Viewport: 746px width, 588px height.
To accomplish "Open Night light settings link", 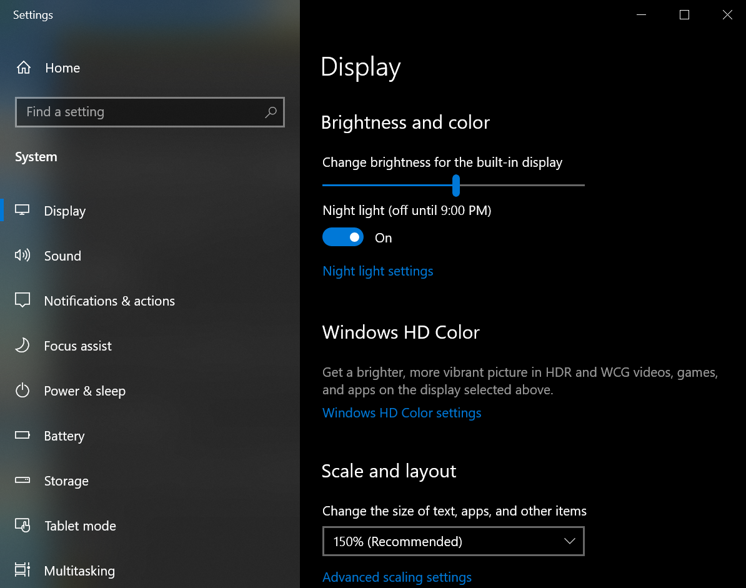I will [x=378, y=271].
